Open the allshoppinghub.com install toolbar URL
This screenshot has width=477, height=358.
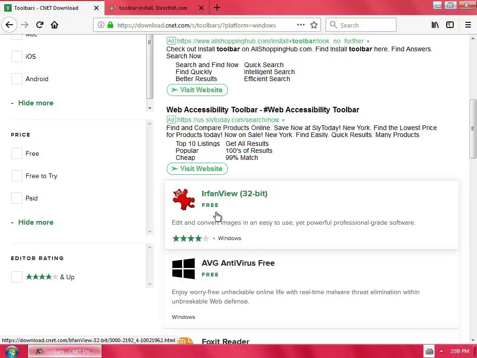coord(270,41)
